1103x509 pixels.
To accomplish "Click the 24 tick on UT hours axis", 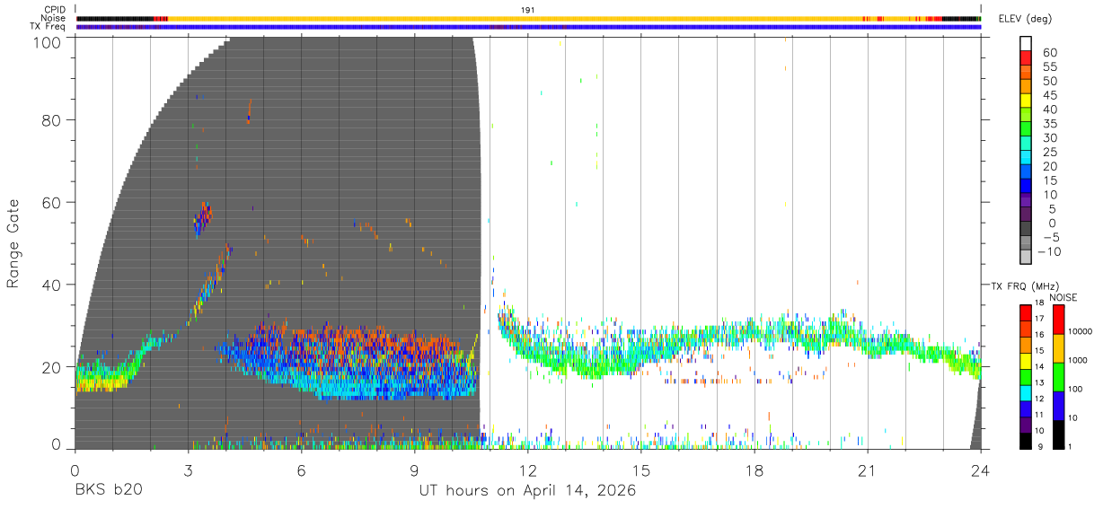I will coord(980,469).
